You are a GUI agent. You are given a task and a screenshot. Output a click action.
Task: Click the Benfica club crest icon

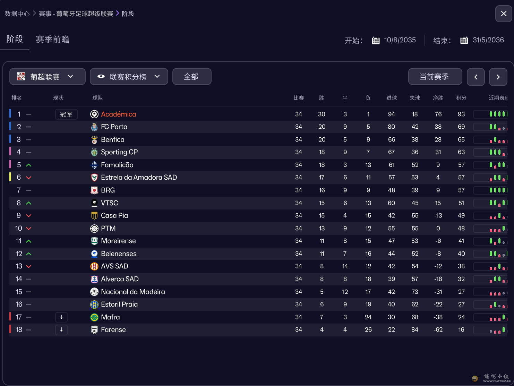coord(94,140)
